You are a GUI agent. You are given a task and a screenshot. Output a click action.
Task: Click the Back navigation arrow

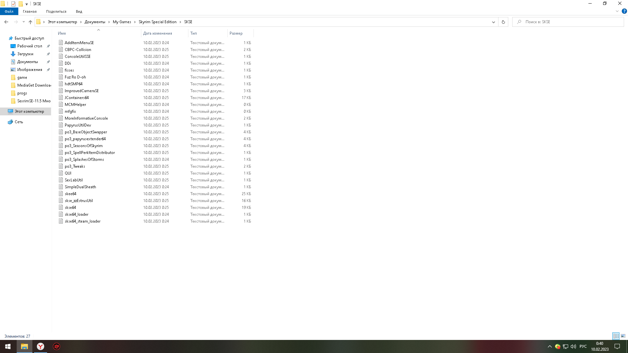[6, 22]
